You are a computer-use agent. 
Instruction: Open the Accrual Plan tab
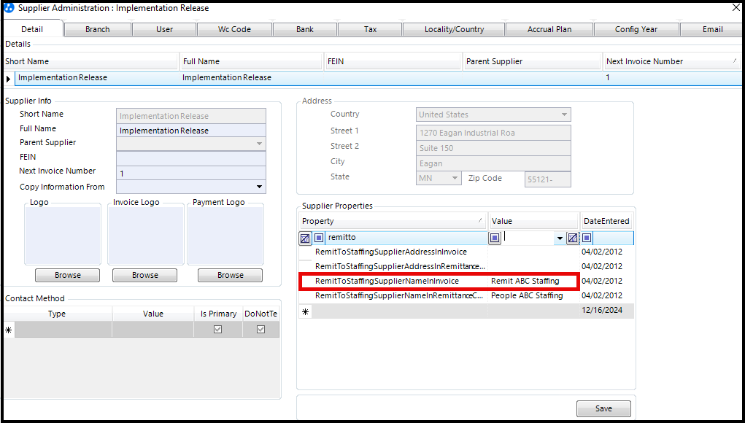pos(549,30)
